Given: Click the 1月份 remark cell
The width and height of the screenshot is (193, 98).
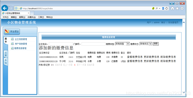Looking at the screenshot, I should pos(123,61).
